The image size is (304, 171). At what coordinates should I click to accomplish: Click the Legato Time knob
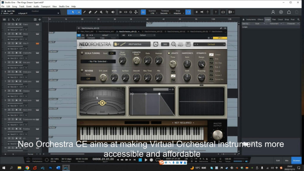click(x=173, y=64)
